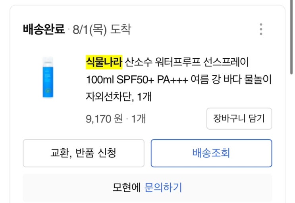Click the 1개 quantity beside the price

[x=138, y=119]
